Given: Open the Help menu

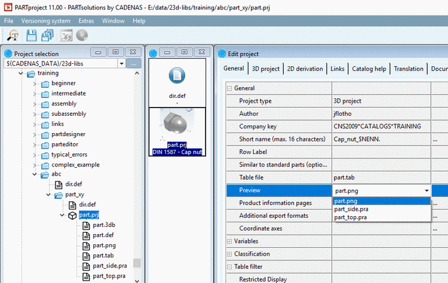Looking at the screenshot, I should pos(139,21).
